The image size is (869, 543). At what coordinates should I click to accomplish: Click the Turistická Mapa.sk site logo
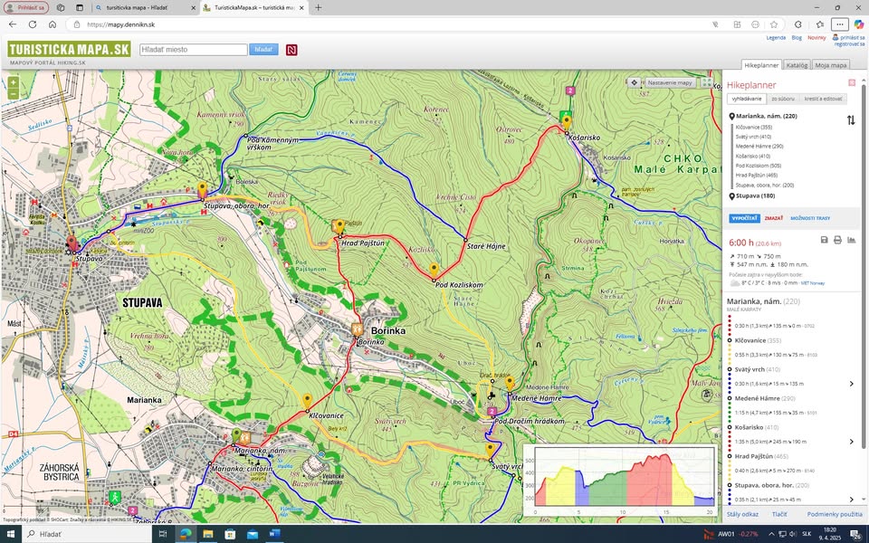coord(70,49)
